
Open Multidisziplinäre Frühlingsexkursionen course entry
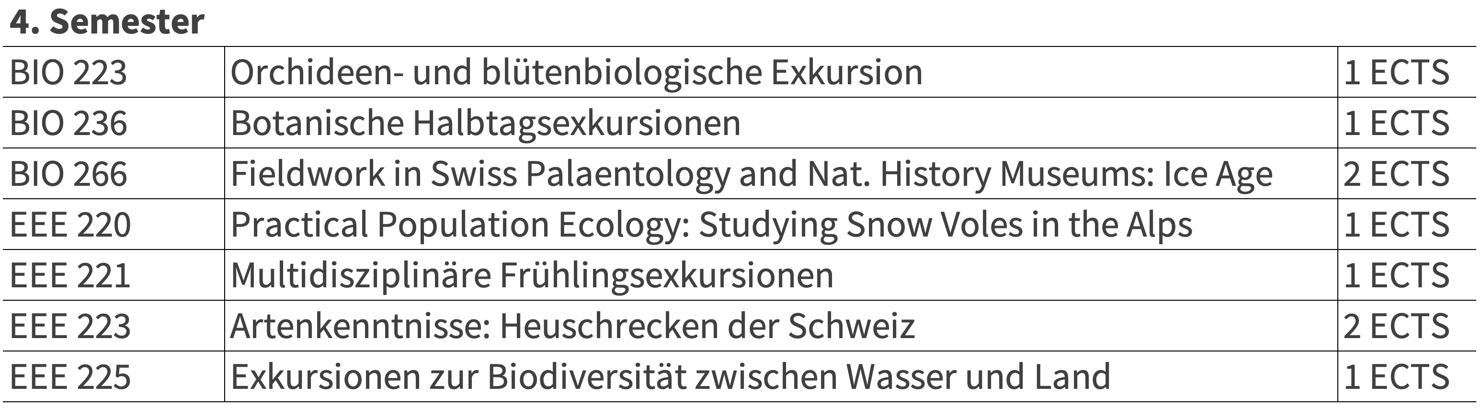[x=532, y=276]
